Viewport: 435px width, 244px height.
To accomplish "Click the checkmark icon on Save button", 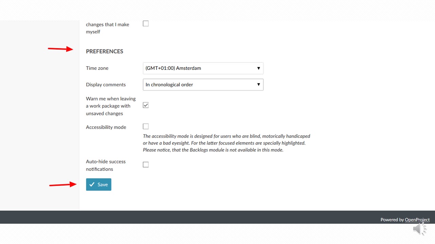I will coord(92,184).
